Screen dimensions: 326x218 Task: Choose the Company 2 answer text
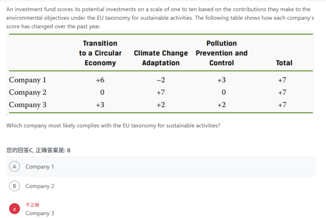pos(40,186)
